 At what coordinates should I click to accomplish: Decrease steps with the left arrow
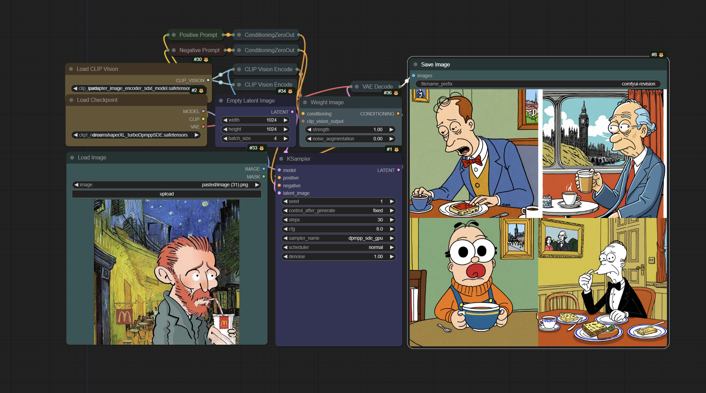(x=285, y=220)
